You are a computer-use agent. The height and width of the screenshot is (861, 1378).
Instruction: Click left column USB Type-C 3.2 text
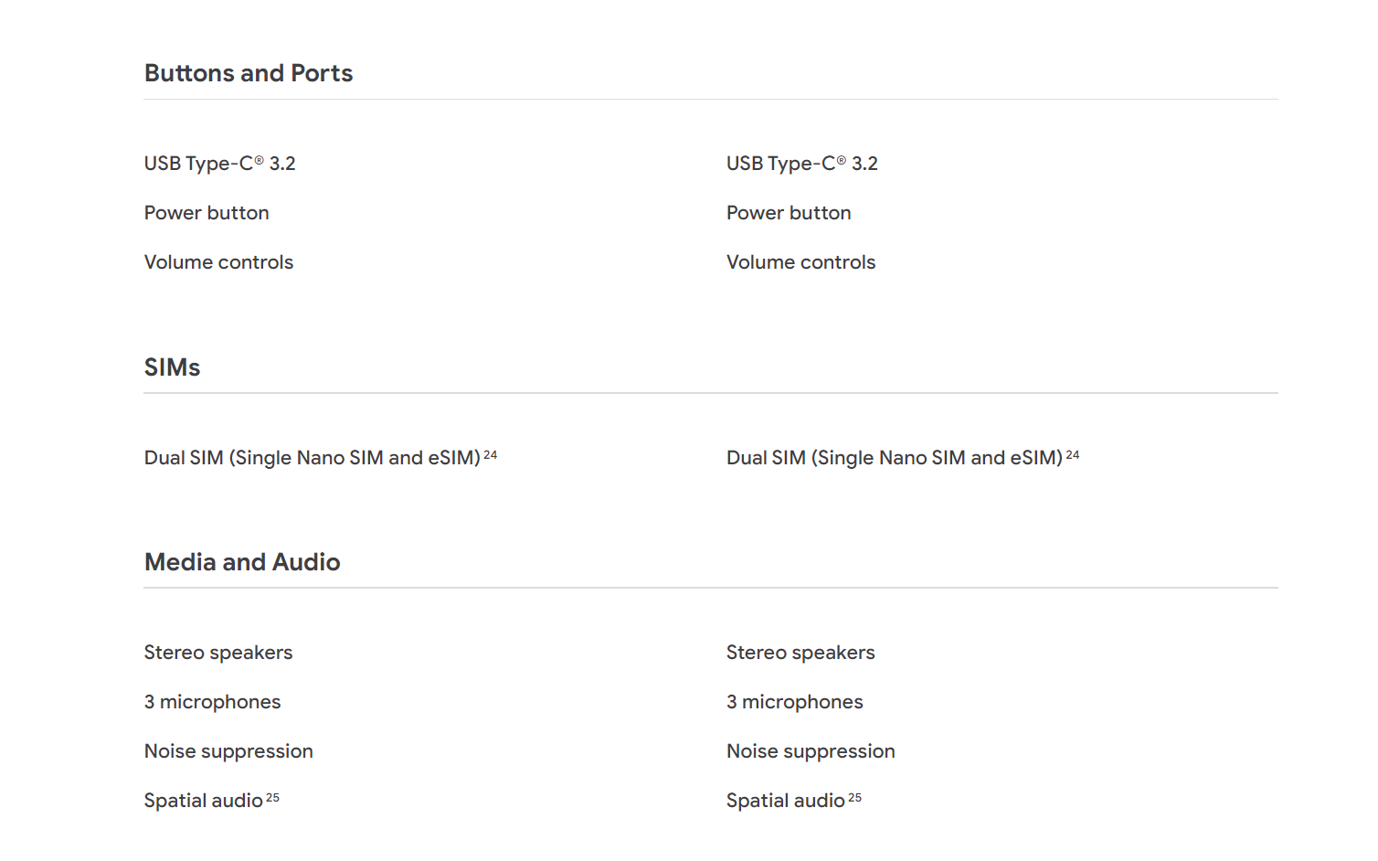pos(220,164)
